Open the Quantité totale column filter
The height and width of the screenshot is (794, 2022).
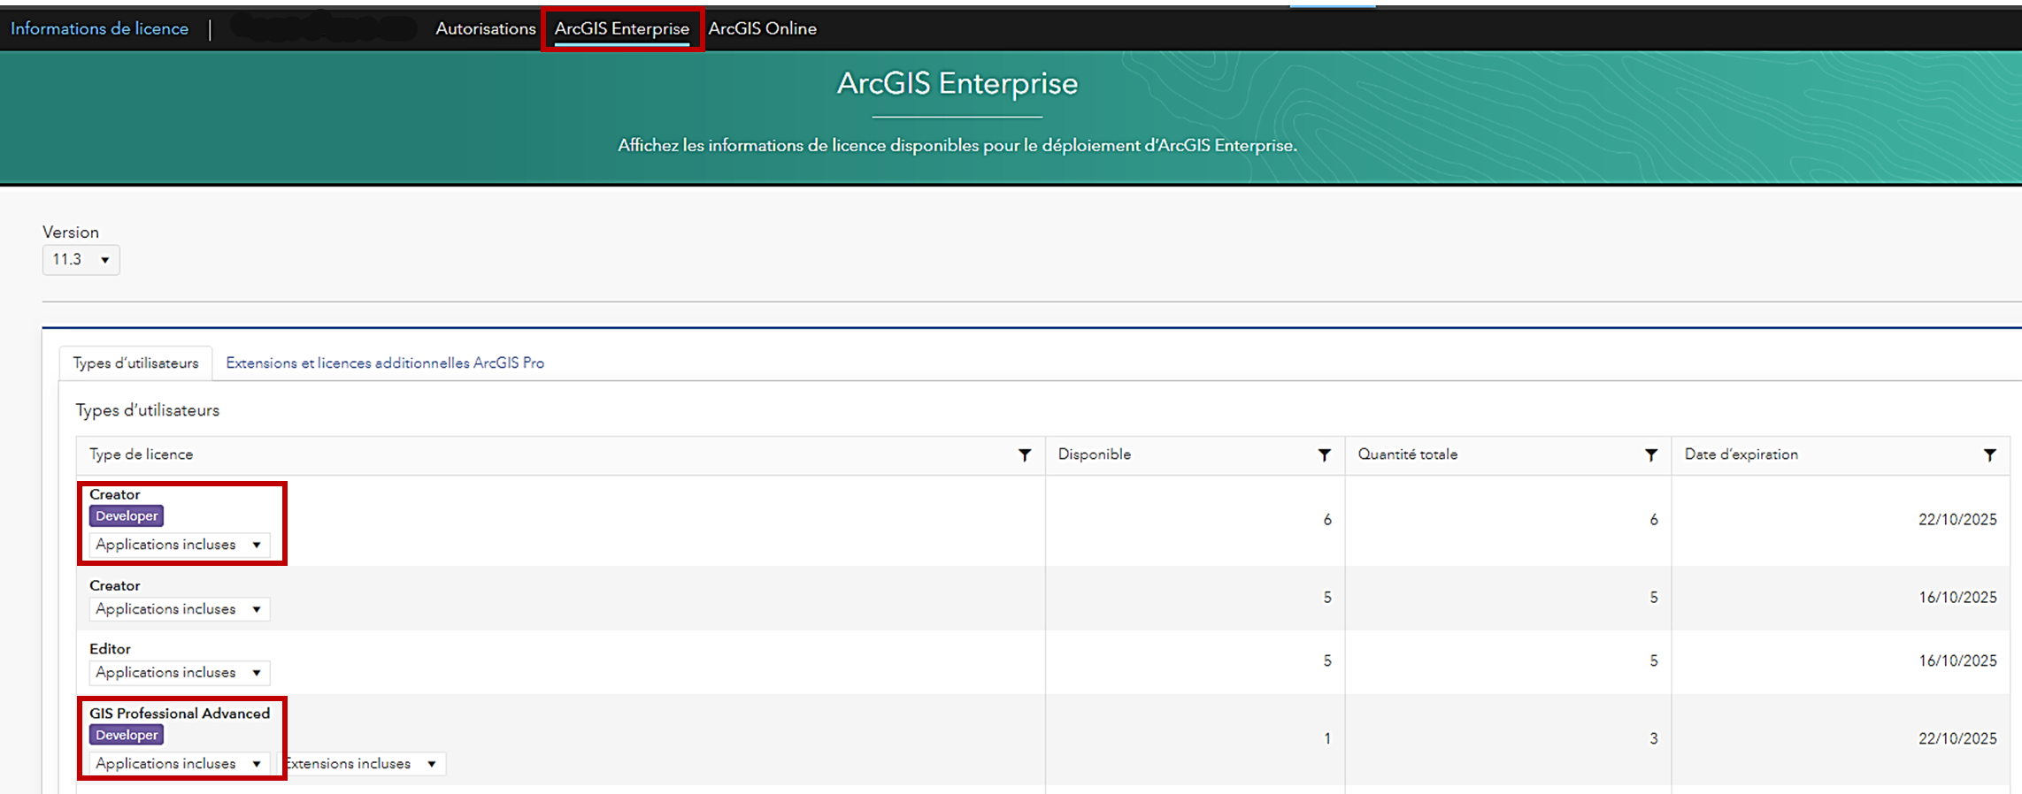pyautogui.click(x=1650, y=454)
